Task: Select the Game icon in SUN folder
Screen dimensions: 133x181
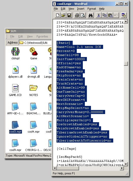Action: pyautogui.click(x=33, y=53)
